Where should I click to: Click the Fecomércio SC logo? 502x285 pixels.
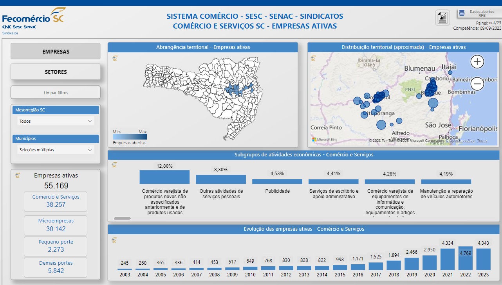coord(33,20)
